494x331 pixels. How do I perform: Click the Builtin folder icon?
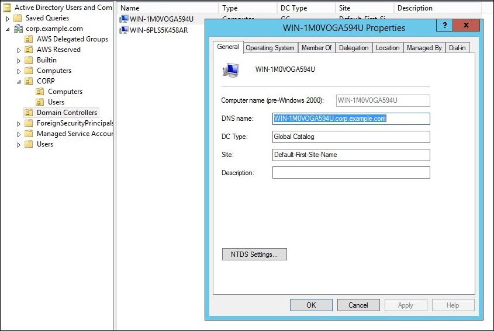point(29,60)
